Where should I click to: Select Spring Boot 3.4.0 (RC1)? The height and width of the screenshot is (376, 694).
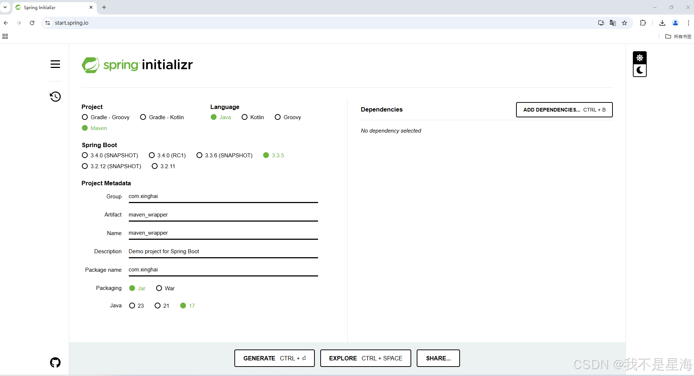point(167,155)
